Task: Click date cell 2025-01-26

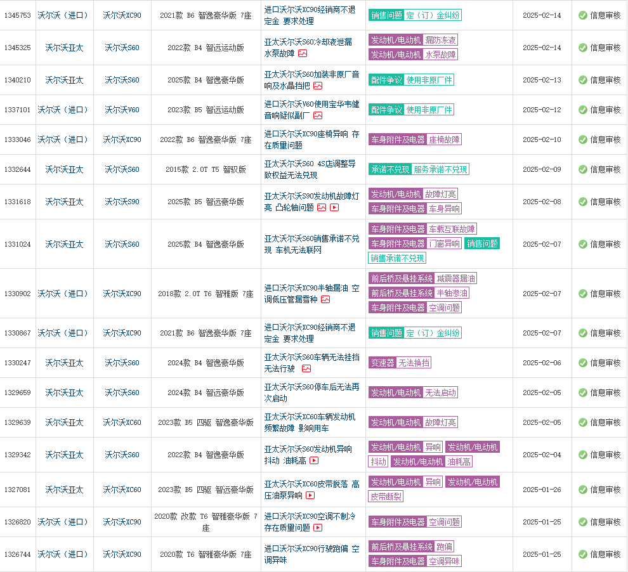Action: (x=542, y=490)
